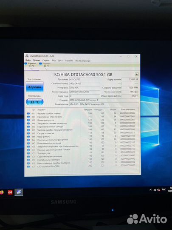Click the status orb for События переназначения

[28, 156]
